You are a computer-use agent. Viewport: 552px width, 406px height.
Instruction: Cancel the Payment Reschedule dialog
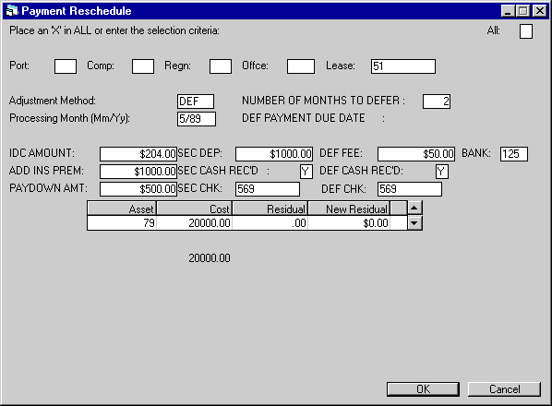coord(504,389)
